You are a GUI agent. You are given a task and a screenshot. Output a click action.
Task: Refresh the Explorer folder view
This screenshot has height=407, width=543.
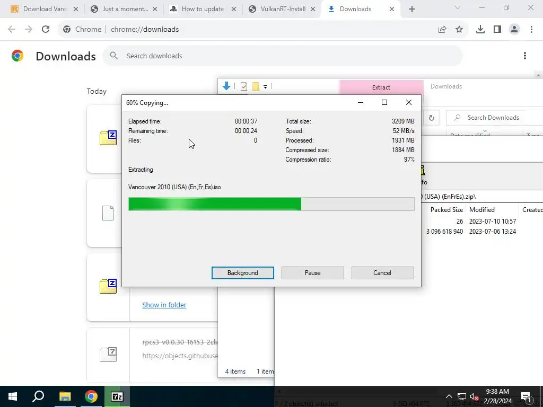pyautogui.click(x=432, y=118)
